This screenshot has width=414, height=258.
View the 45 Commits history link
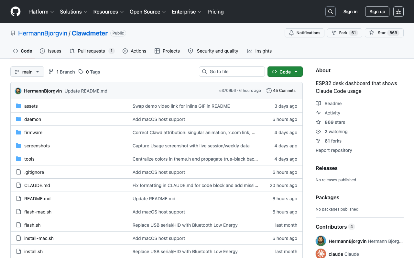(281, 91)
